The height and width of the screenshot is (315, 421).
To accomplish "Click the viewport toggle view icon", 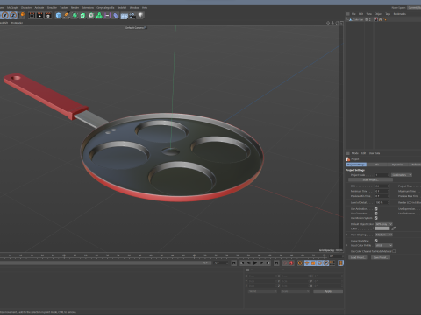I will pyautogui.click(x=341, y=23).
